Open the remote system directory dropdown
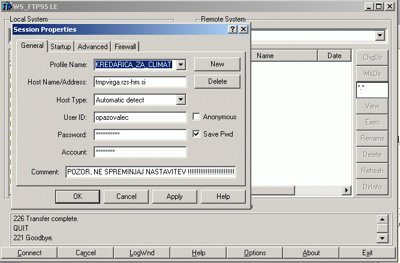Viewport: 400px width, 263px height. (380, 36)
